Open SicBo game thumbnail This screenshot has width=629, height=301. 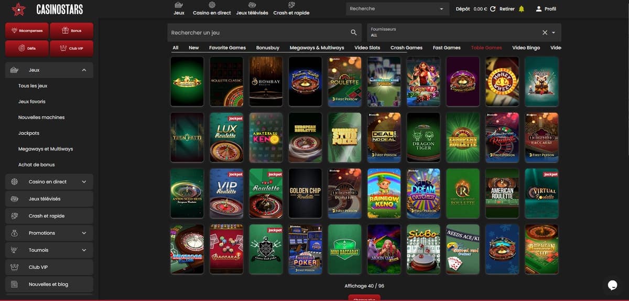424,249
